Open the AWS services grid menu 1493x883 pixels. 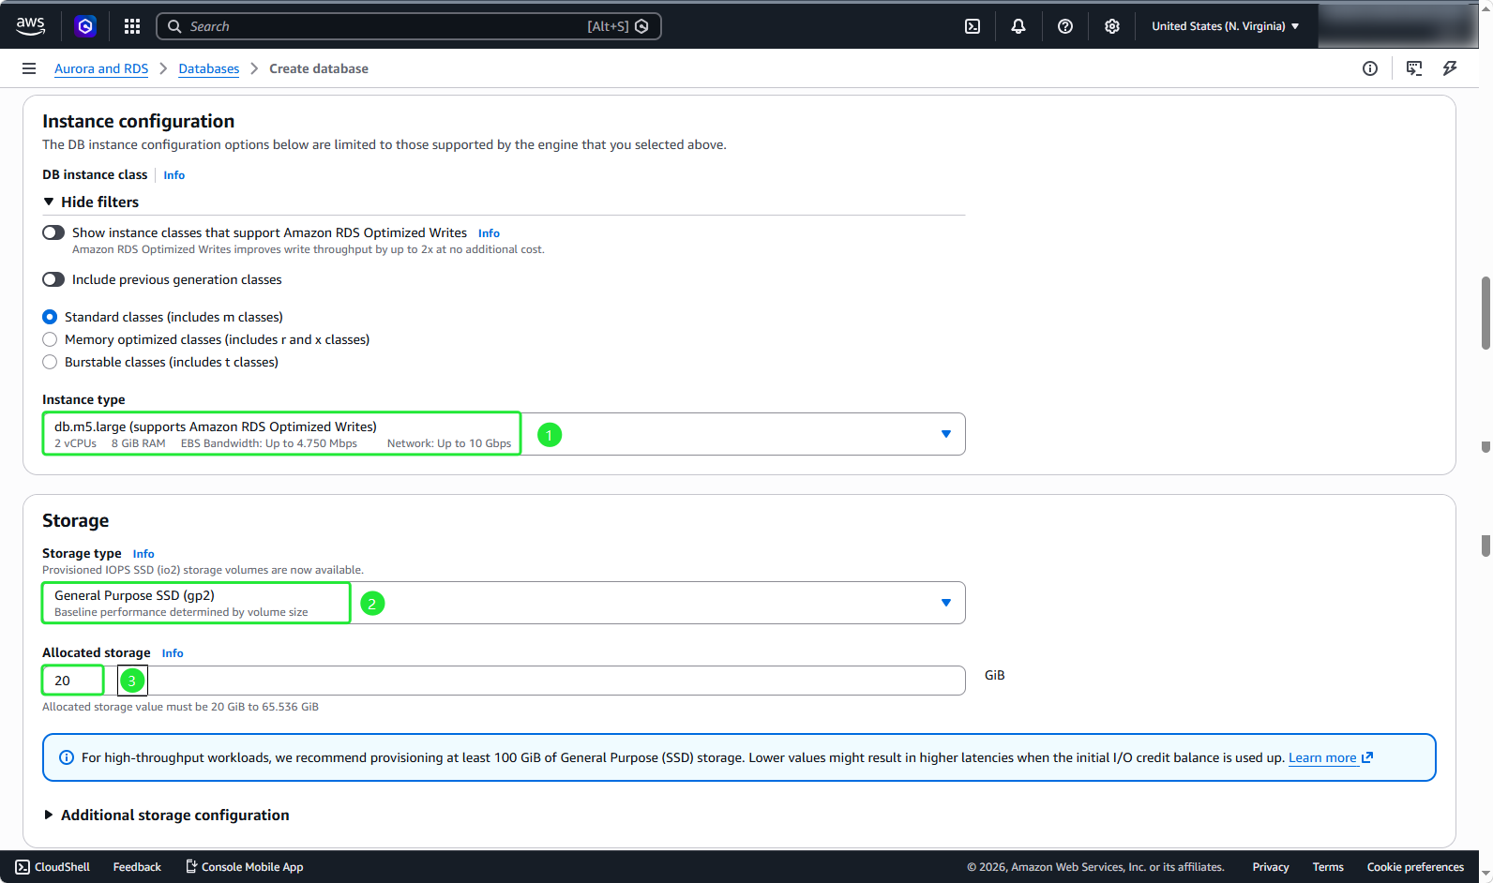[x=132, y=26]
